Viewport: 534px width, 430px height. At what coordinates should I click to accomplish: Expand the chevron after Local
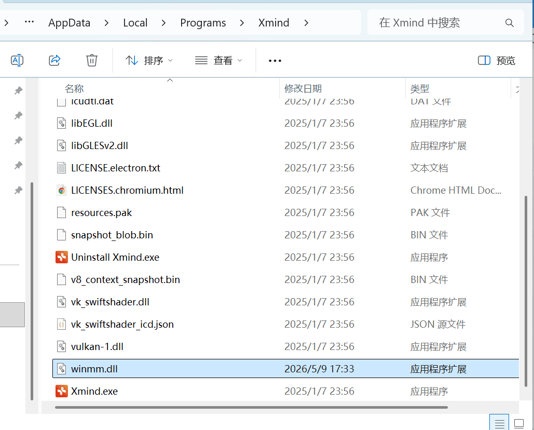(x=163, y=23)
